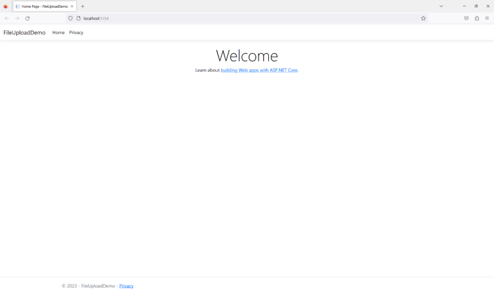Reload the current page
494x294 pixels.
28,18
